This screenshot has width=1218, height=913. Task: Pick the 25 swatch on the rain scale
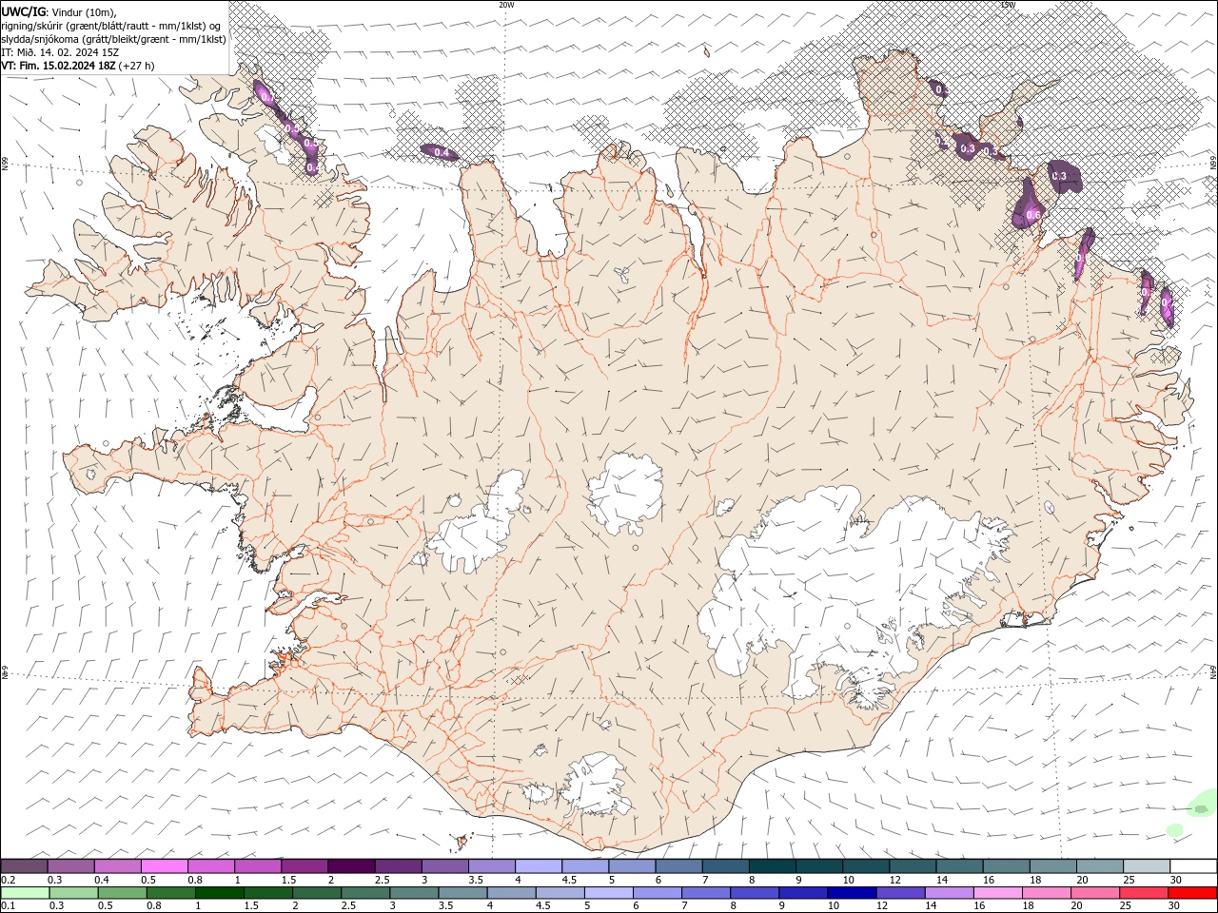[1143, 893]
